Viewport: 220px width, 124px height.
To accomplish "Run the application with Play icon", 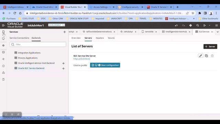I will 205,25.
